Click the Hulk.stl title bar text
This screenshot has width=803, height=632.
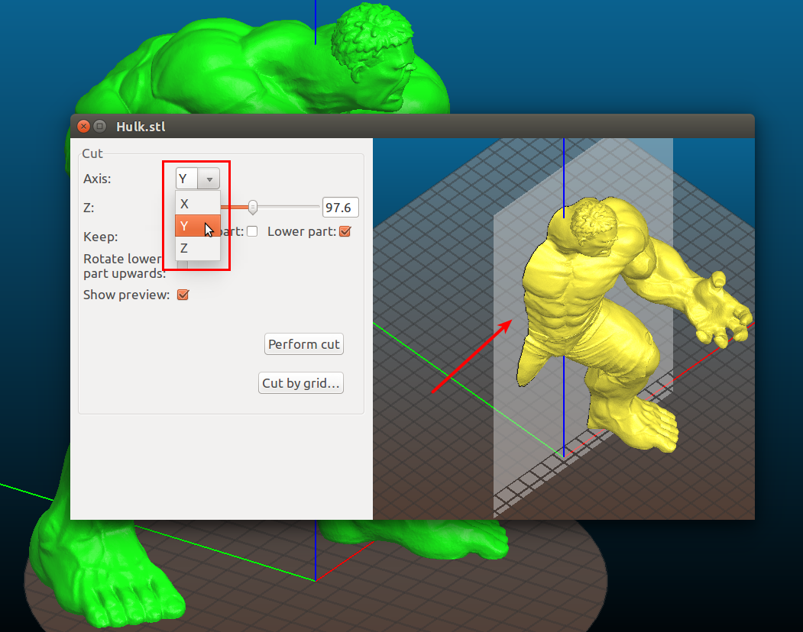pos(141,127)
